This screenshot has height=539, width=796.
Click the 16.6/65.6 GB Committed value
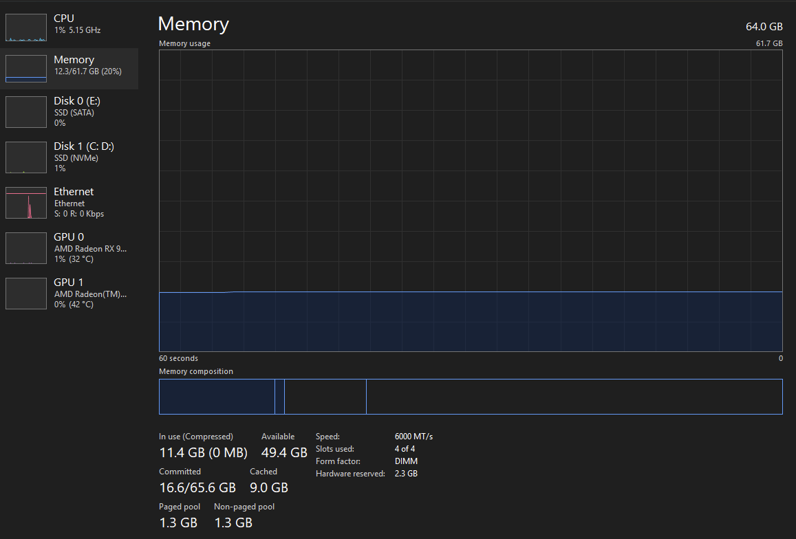pos(197,487)
